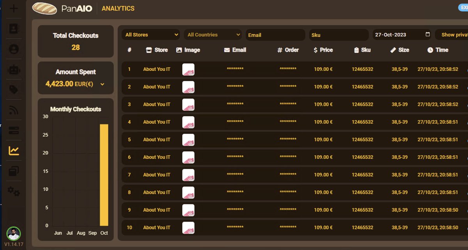Click the 27-Oct-2023 date field
The image size is (468, 250).
point(402,35)
